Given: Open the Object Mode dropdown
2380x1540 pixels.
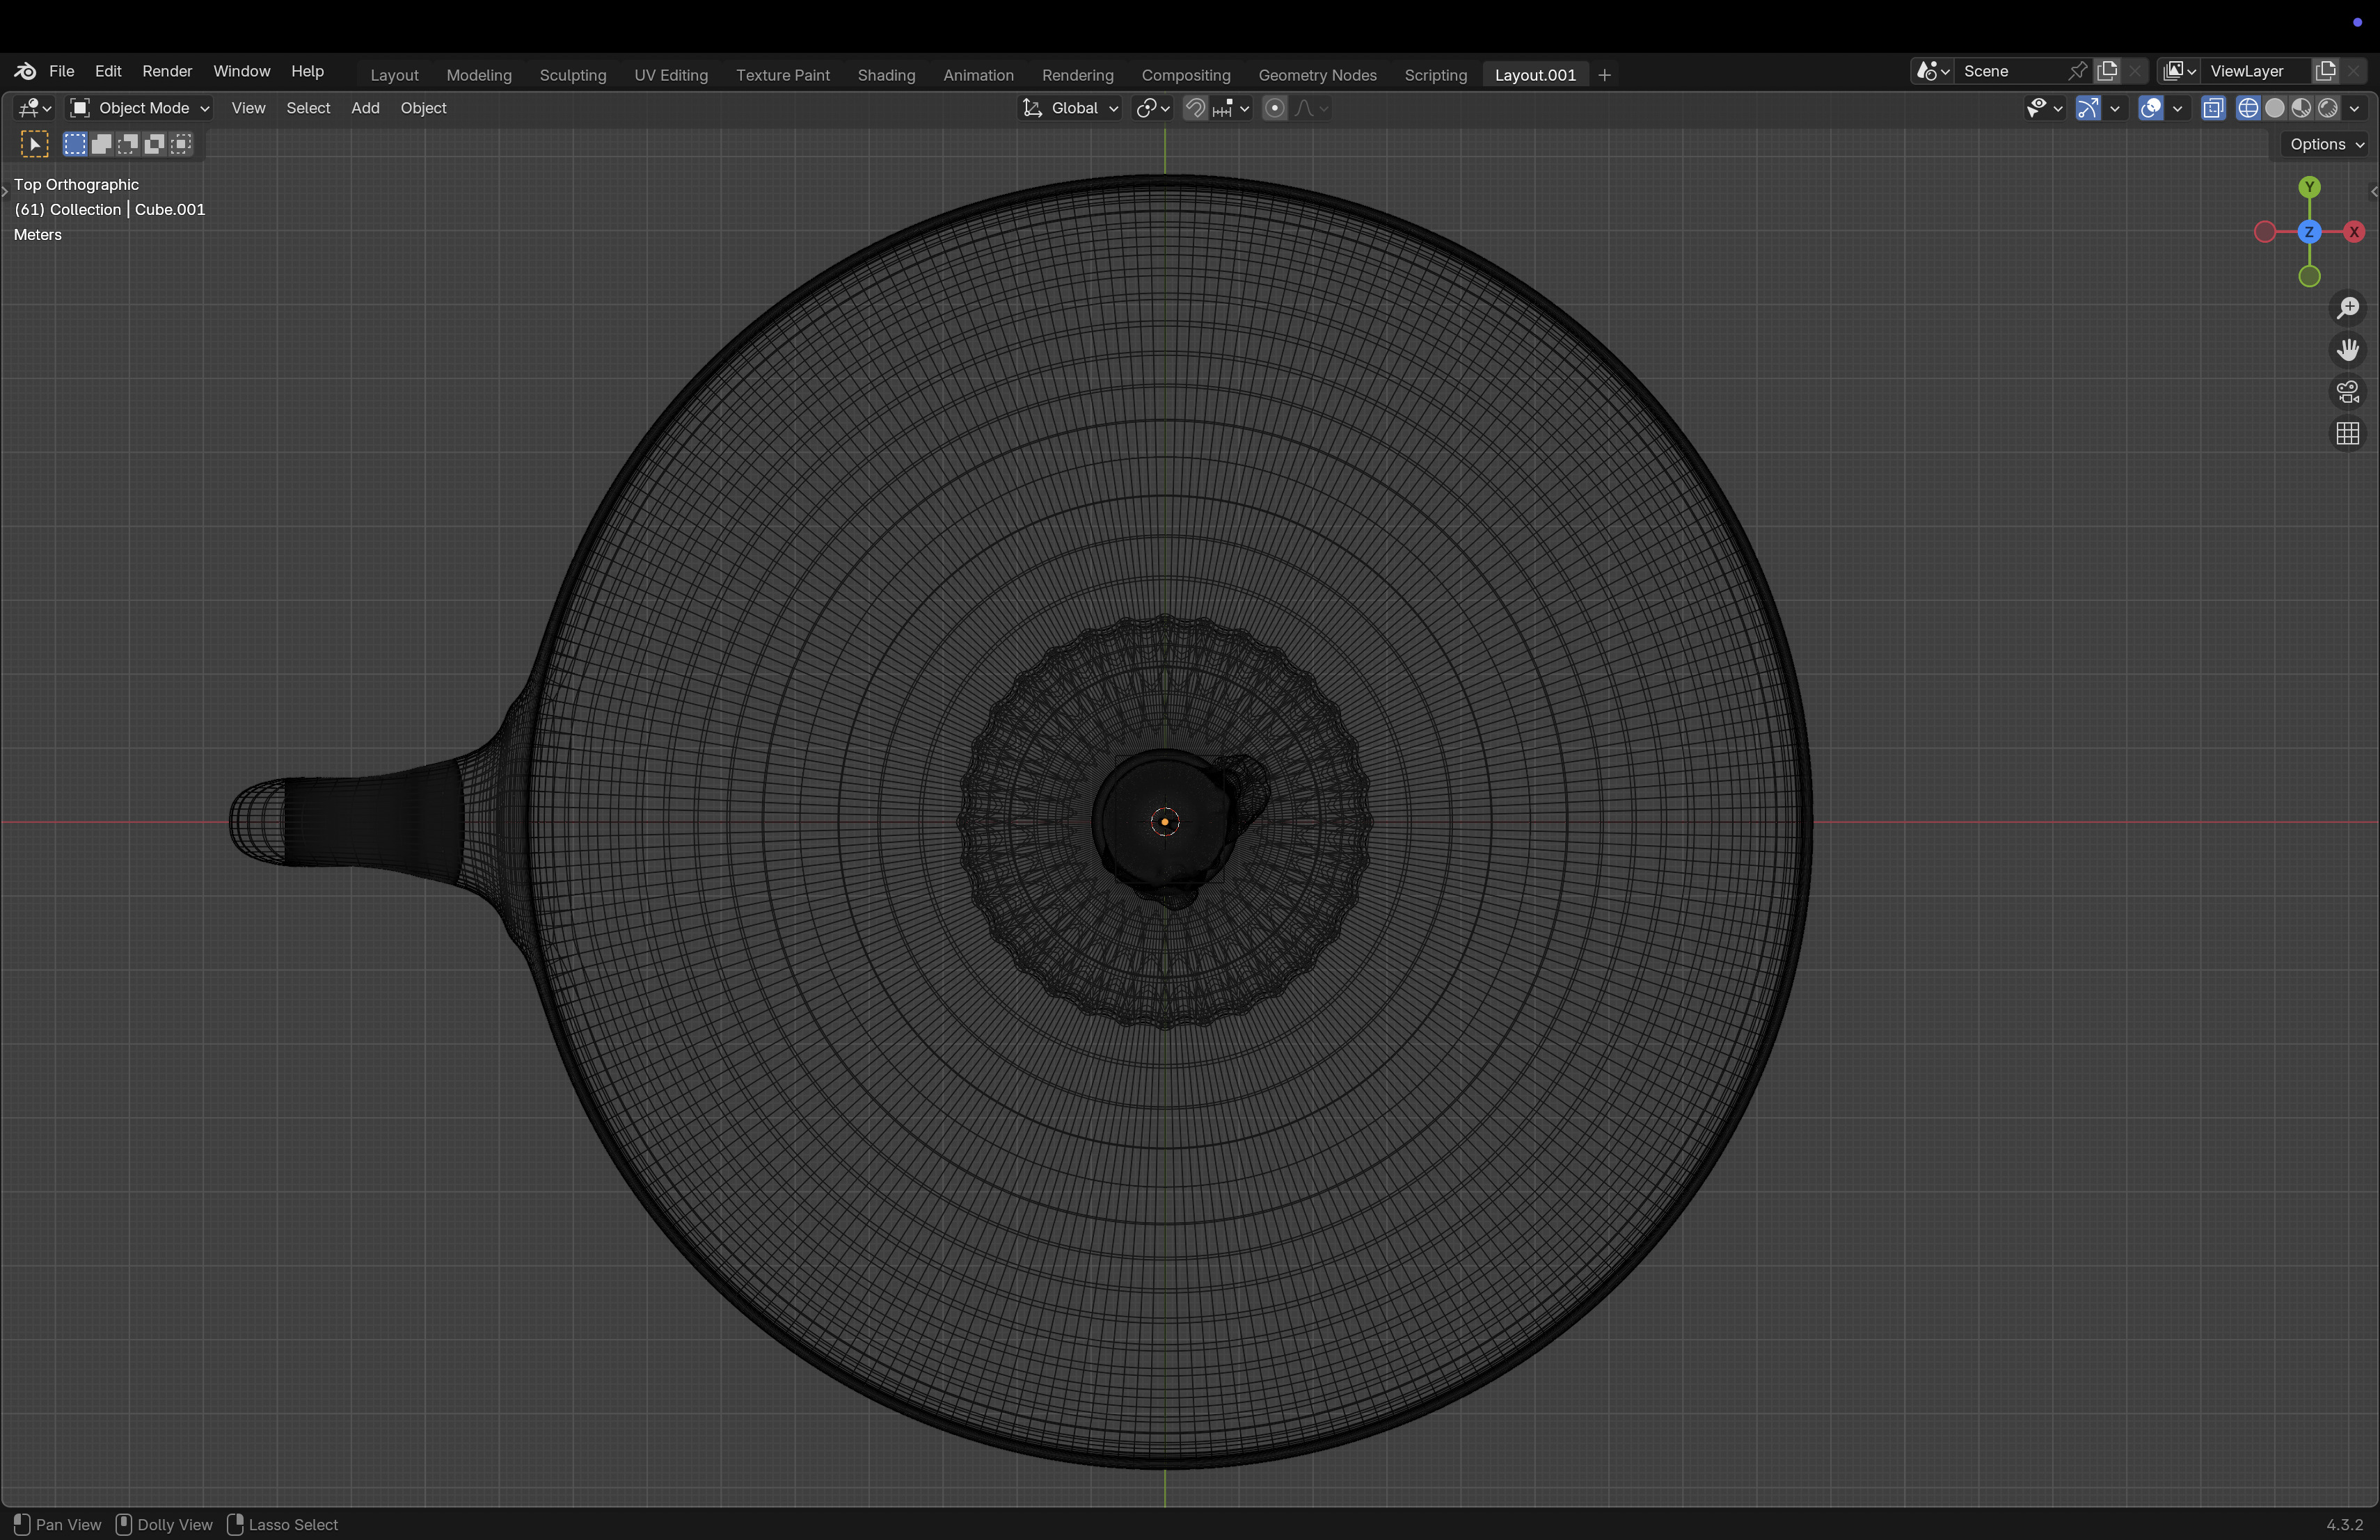Looking at the screenshot, I should (139, 108).
